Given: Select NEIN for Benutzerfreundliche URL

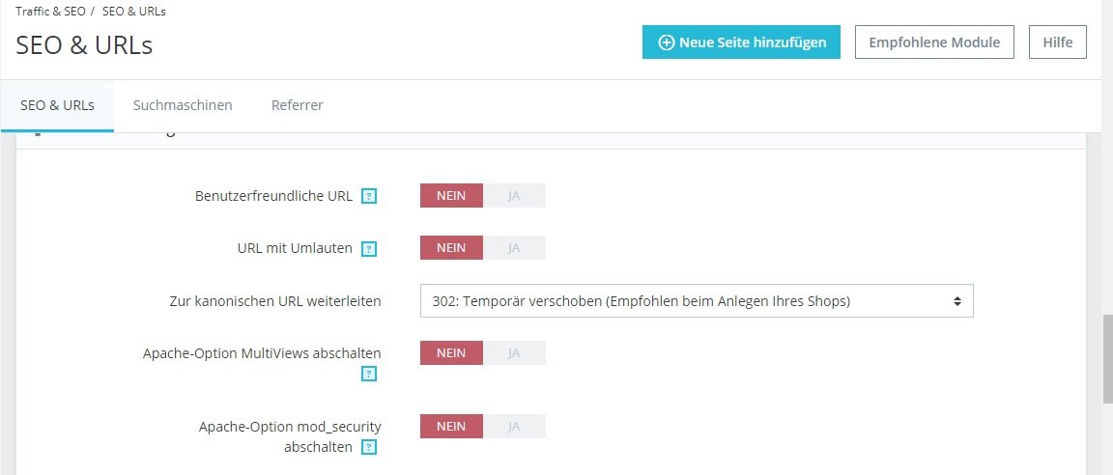Looking at the screenshot, I should 451,195.
